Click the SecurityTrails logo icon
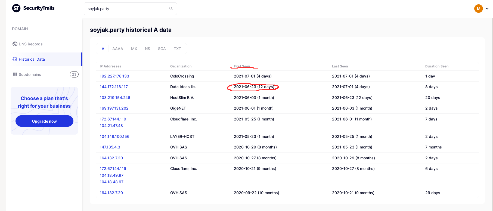Screen dimensions: 493x211 click(16, 8)
